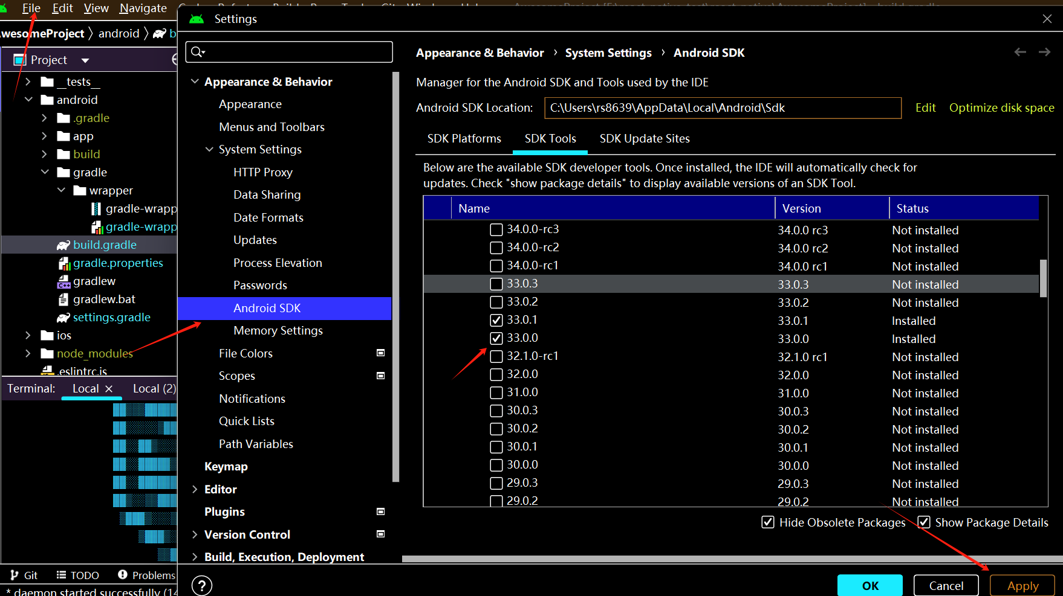Image resolution: width=1063 pixels, height=596 pixels.
Task: Click the horizontal scrollbar at dialog bottom
Action: (732, 559)
